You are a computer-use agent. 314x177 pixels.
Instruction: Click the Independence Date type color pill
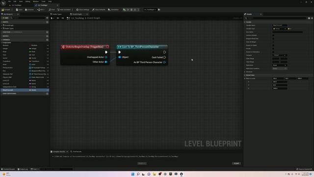pyautogui.click(x=30, y=87)
